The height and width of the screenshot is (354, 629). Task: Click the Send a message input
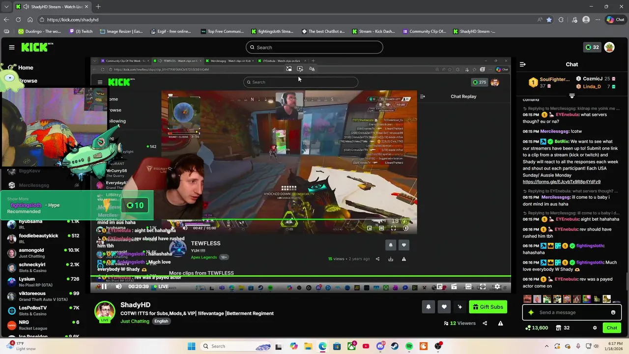572,312
